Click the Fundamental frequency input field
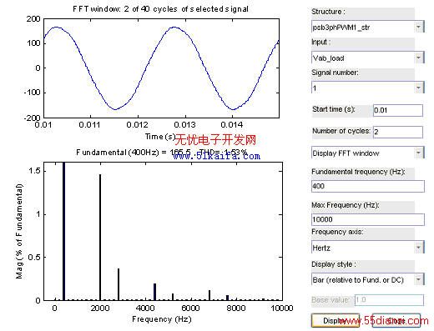The width and height of the screenshot is (434, 331). pos(368,186)
